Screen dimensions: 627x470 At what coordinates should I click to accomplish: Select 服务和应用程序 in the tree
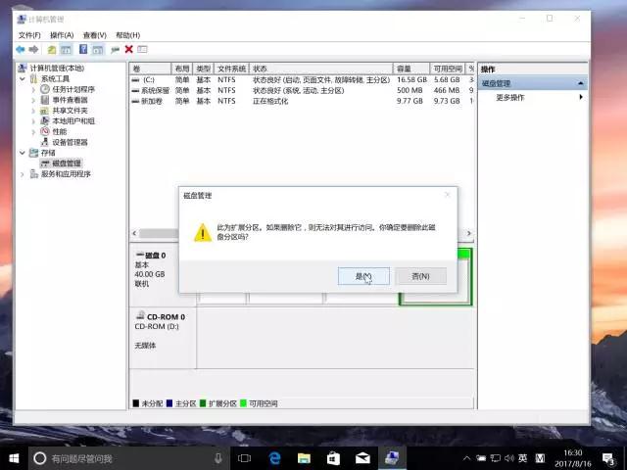coord(66,174)
